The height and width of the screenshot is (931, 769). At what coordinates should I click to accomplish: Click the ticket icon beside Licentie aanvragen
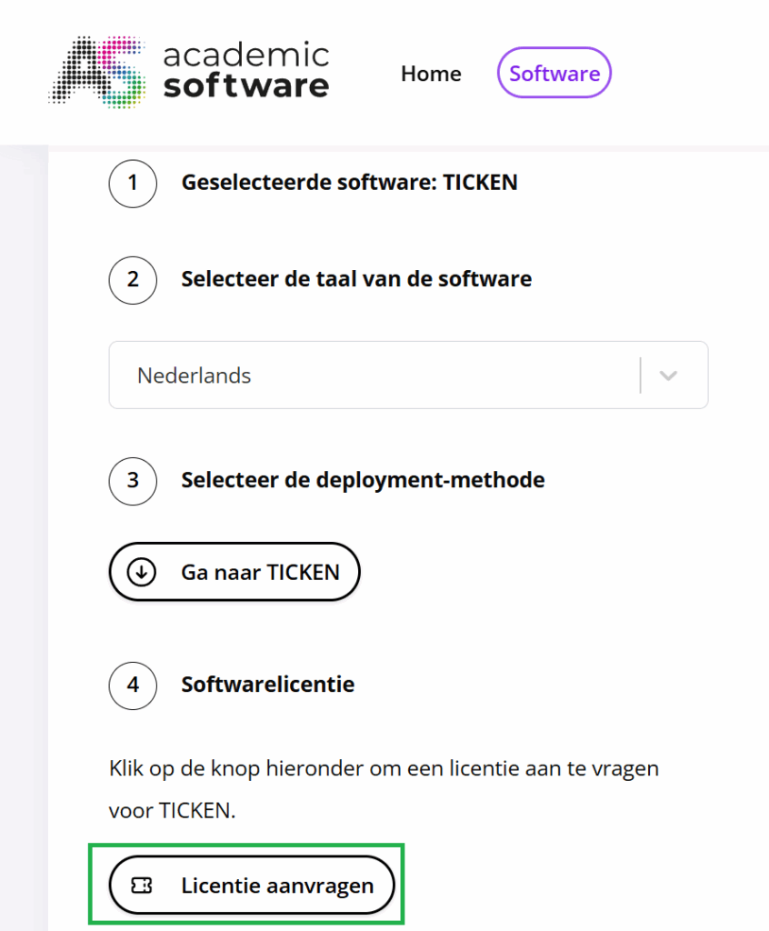(x=142, y=886)
